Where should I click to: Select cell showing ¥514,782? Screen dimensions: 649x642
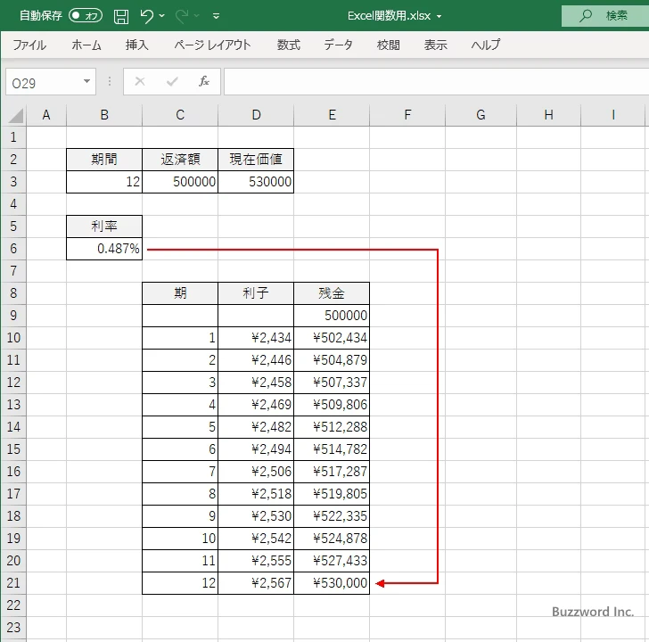tap(332, 449)
